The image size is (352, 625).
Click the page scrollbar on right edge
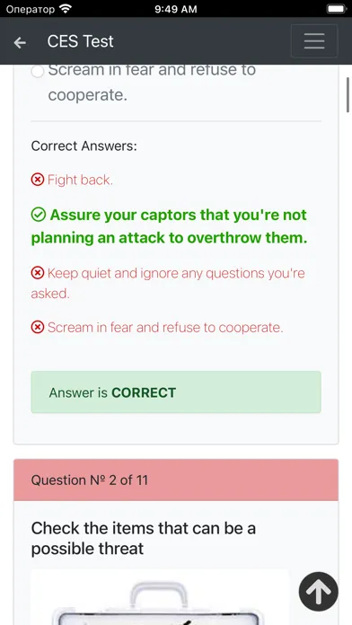(x=348, y=95)
